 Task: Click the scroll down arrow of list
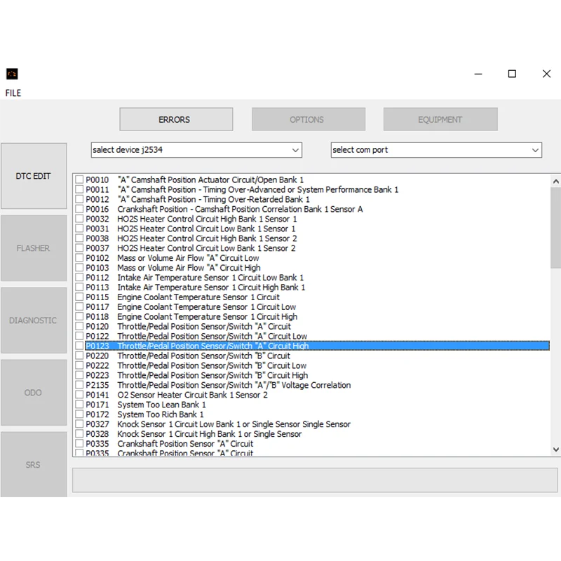pos(556,450)
